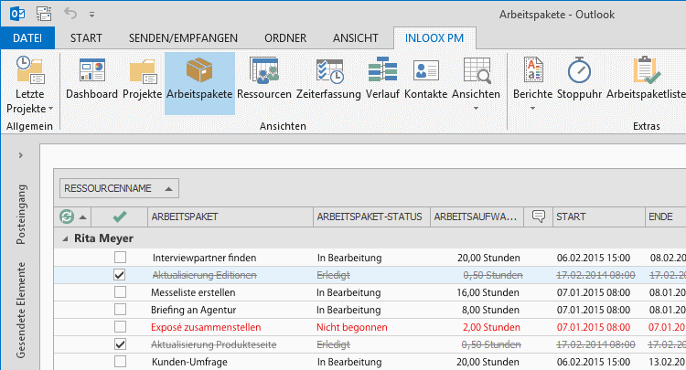
Task: Sort by ARBEITSAUFWA... column header
Action: (477, 217)
